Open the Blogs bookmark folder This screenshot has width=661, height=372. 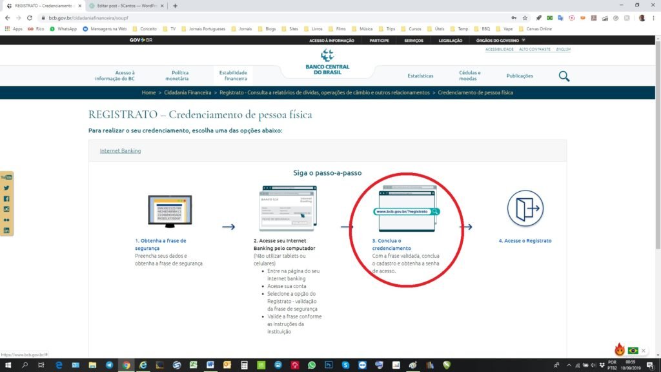pos(267,29)
